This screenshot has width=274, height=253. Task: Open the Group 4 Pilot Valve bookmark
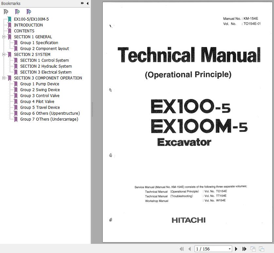click(x=37, y=102)
